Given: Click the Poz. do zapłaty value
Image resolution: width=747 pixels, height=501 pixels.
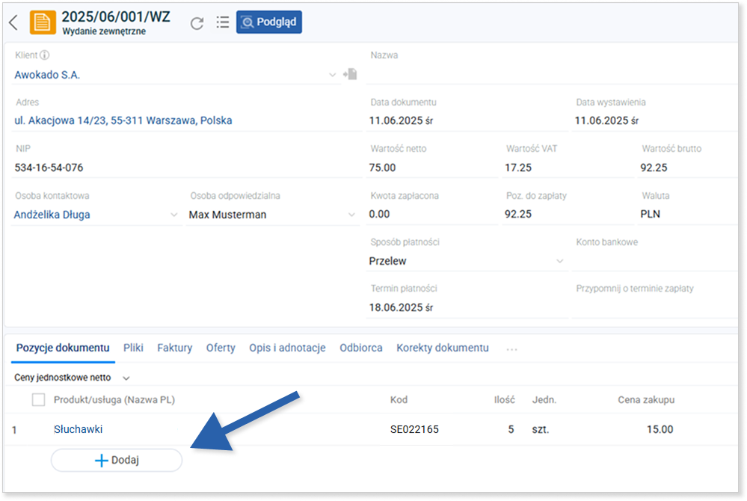Looking at the screenshot, I should click(x=518, y=215).
